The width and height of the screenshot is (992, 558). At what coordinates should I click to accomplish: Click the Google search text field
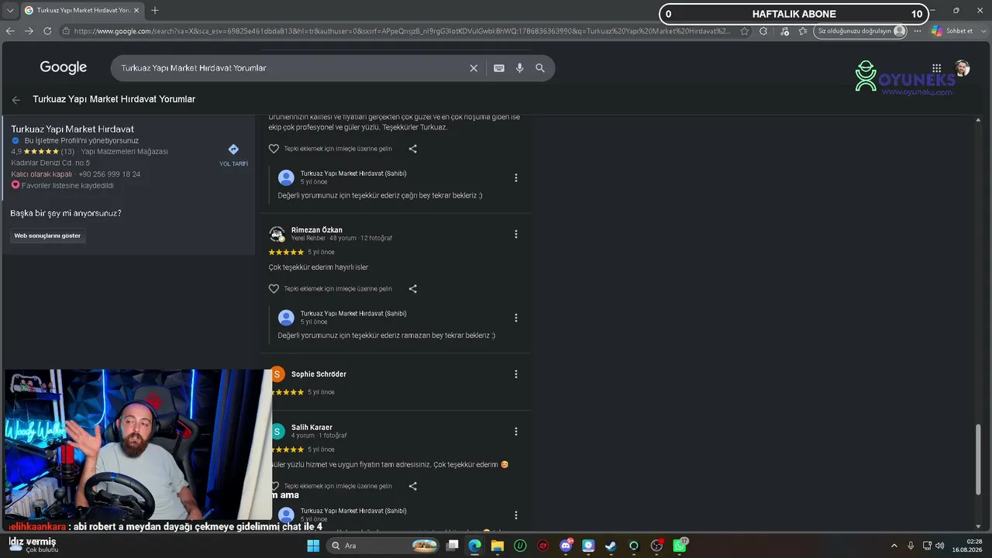point(291,68)
